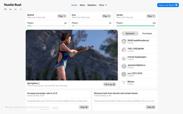183x114 pixels.
Task: Select the Nolimit server name
Action: click(30, 15)
